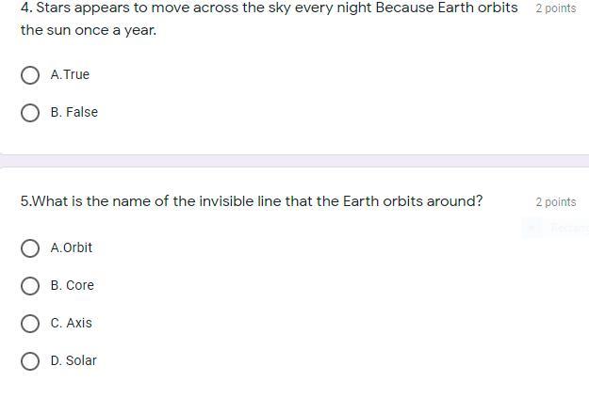Click question 5 text about invisible line
This screenshot has height=398, width=589.
[x=252, y=201]
